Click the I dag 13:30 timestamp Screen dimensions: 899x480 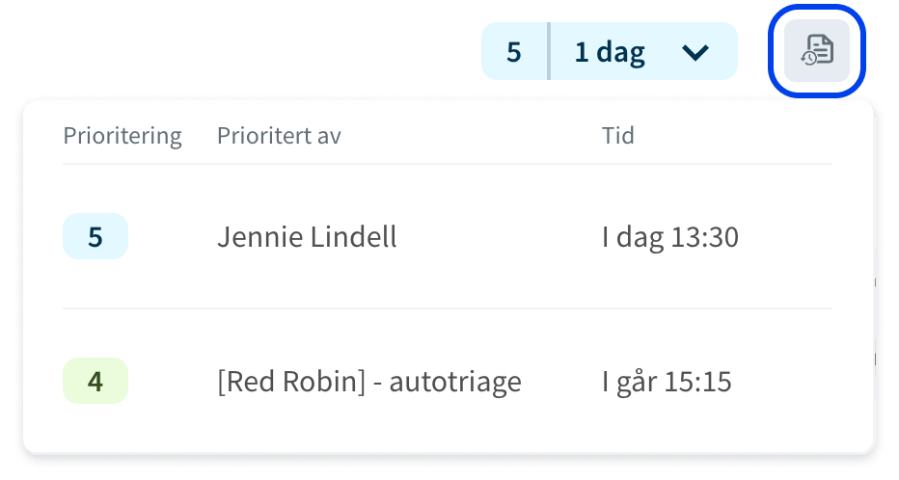click(x=670, y=237)
